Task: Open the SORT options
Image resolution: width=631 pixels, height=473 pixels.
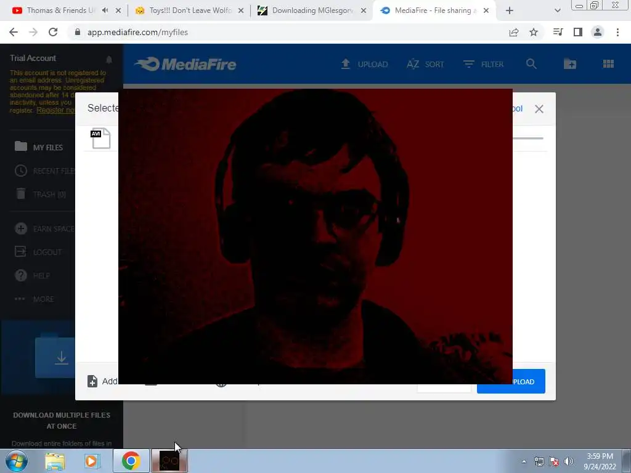Action: (x=425, y=64)
